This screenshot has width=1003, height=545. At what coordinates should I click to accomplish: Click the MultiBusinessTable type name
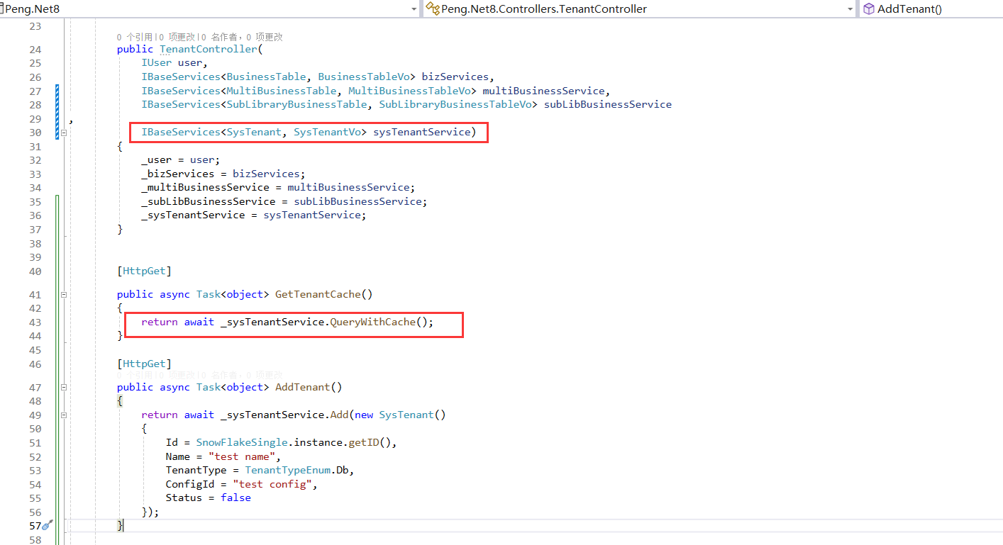(282, 91)
